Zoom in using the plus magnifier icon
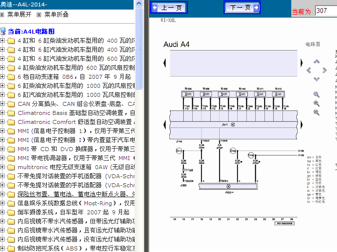The image size is (337, 252). [316, 103]
